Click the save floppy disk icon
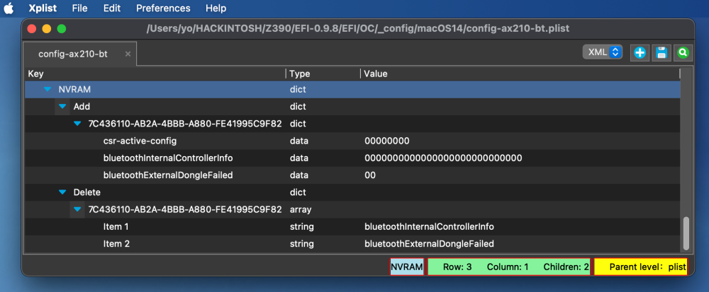The image size is (709, 292). pos(661,53)
